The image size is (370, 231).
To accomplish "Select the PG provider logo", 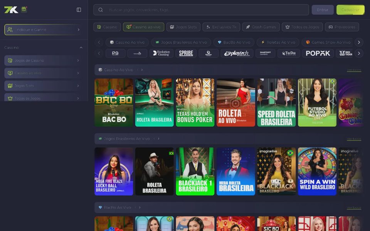I will 115,53.
